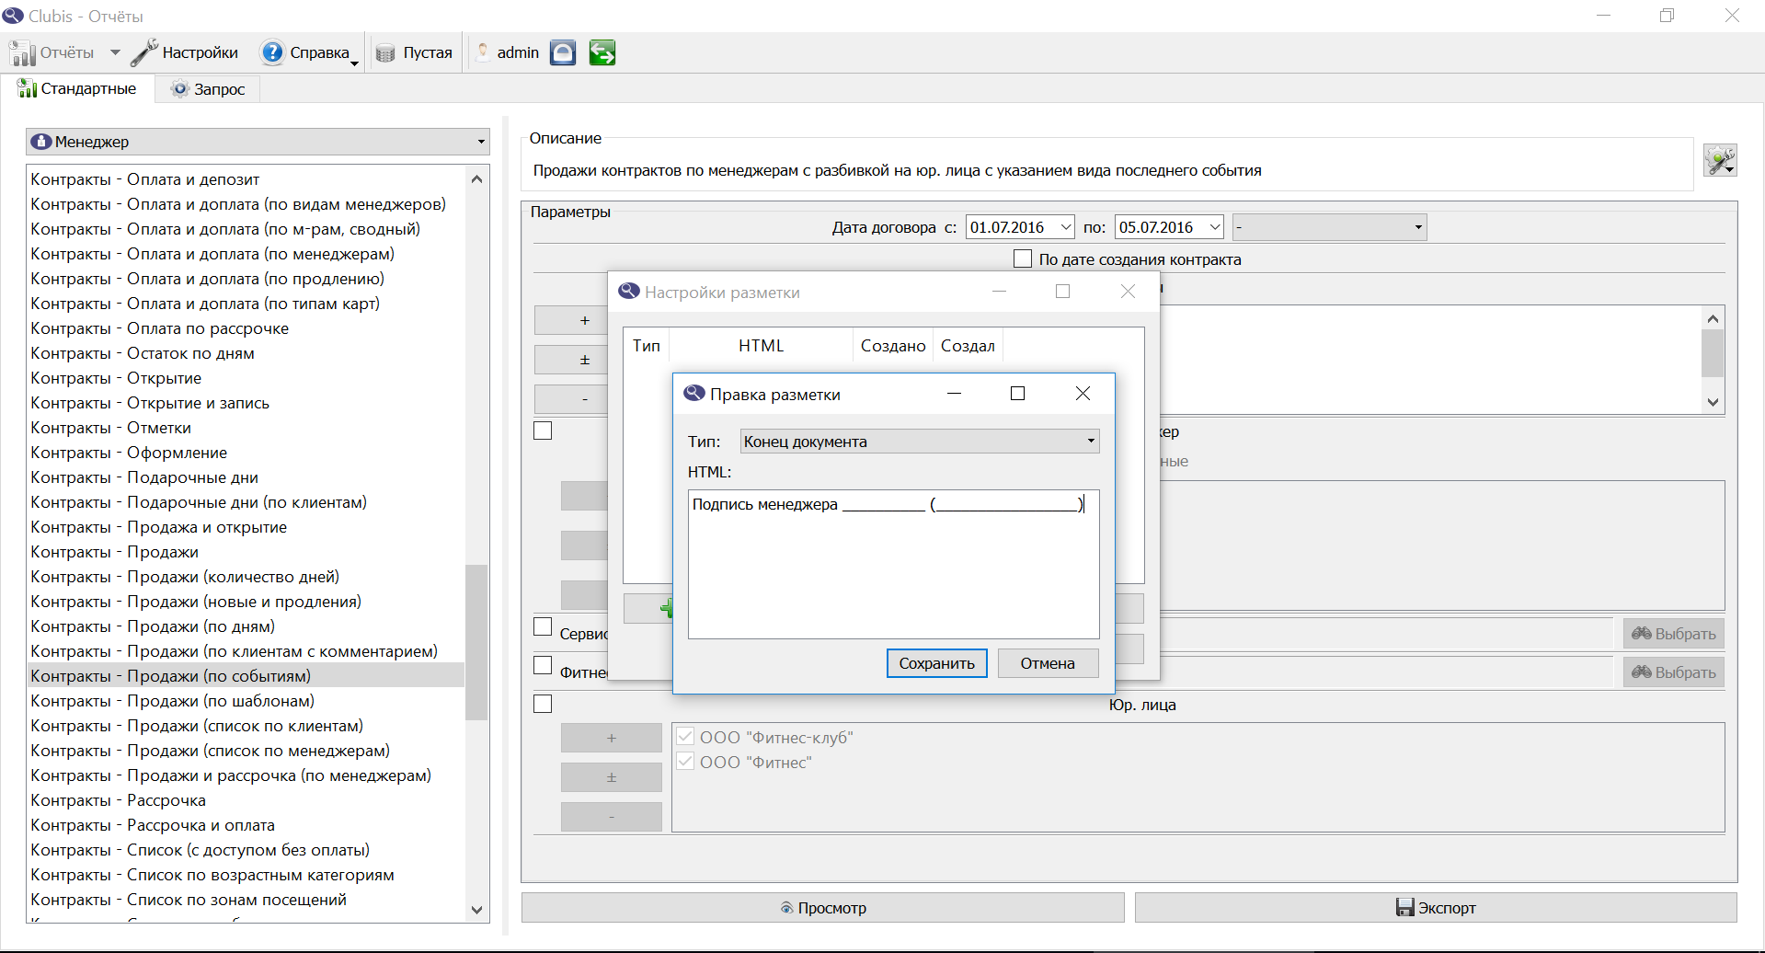This screenshot has width=1765, height=953.
Task: Click the description edit tools icon
Action: [x=1719, y=160]
